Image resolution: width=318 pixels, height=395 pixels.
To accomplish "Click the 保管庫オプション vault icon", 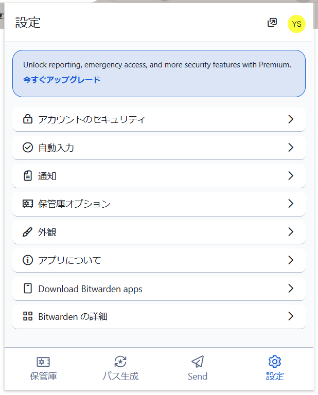I will click(x=28, y=204).
